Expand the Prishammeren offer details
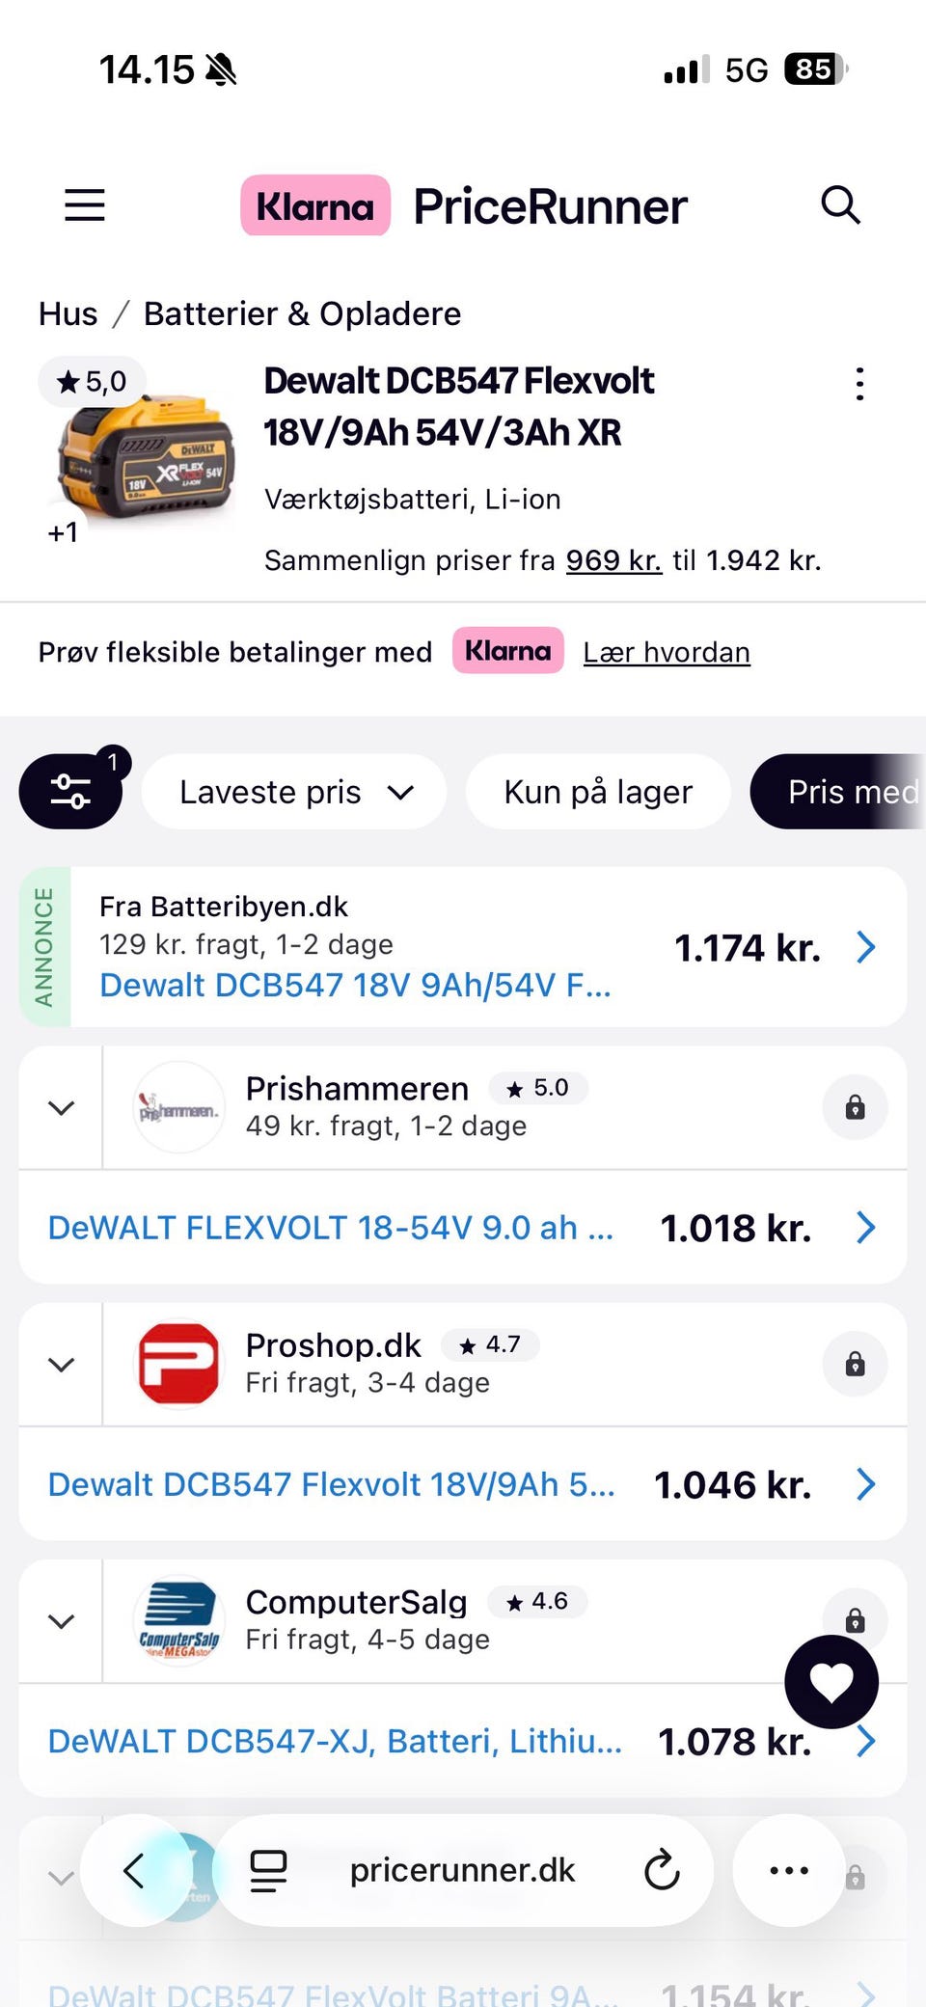This screenshot has height=2007, width=926. pyautogui.click(x=61, y=1108)
